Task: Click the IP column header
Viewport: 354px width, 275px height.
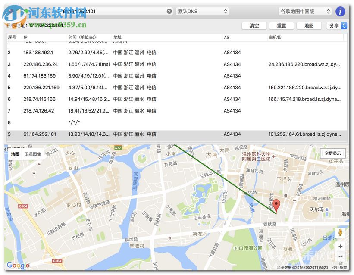Action: pyautogui.click(x=26, y=37)
